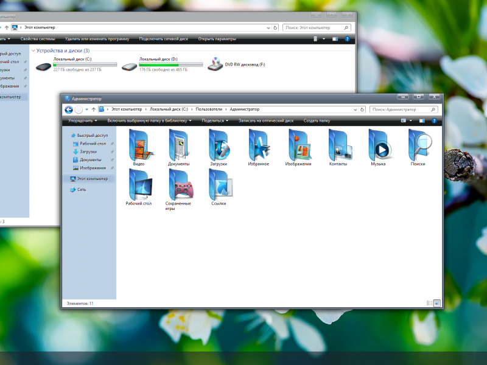The width and height of the screenshot is (487, 365).
Task: Open recent locations dropdown next to Forward
Action: pos(86,109)
